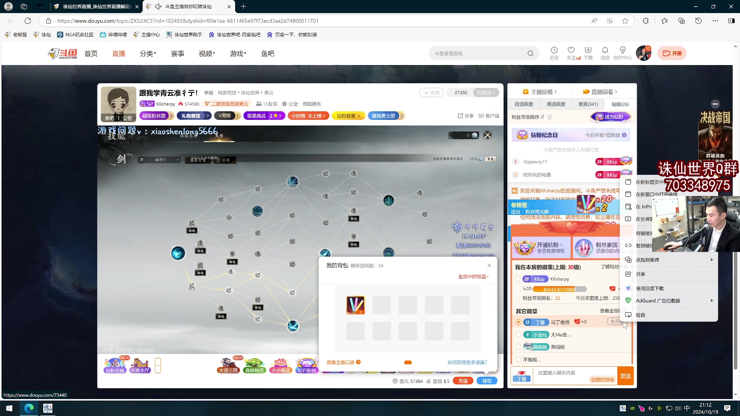Refresh the browser page
Image resolution: width=740 pixels, height=416 pixels.
pyautogui.click(x=28, y=21)
